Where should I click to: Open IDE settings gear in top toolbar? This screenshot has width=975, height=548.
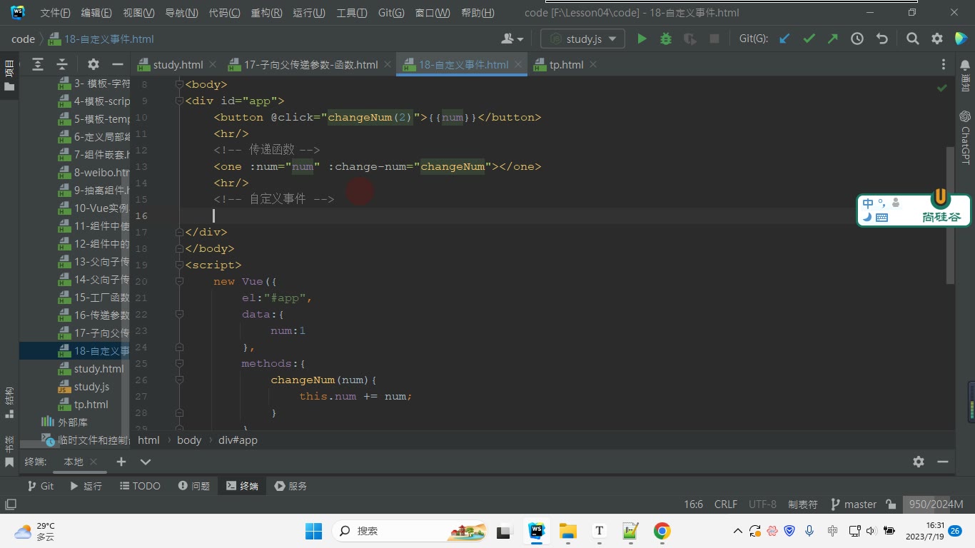[937, 39]
